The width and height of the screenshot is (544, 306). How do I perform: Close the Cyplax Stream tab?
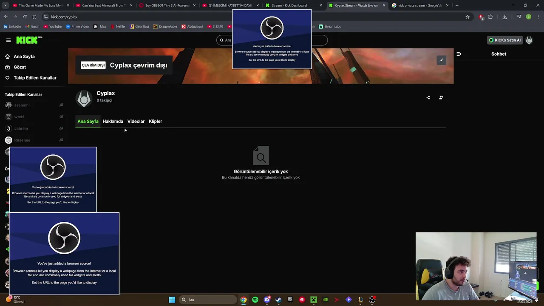384,6
